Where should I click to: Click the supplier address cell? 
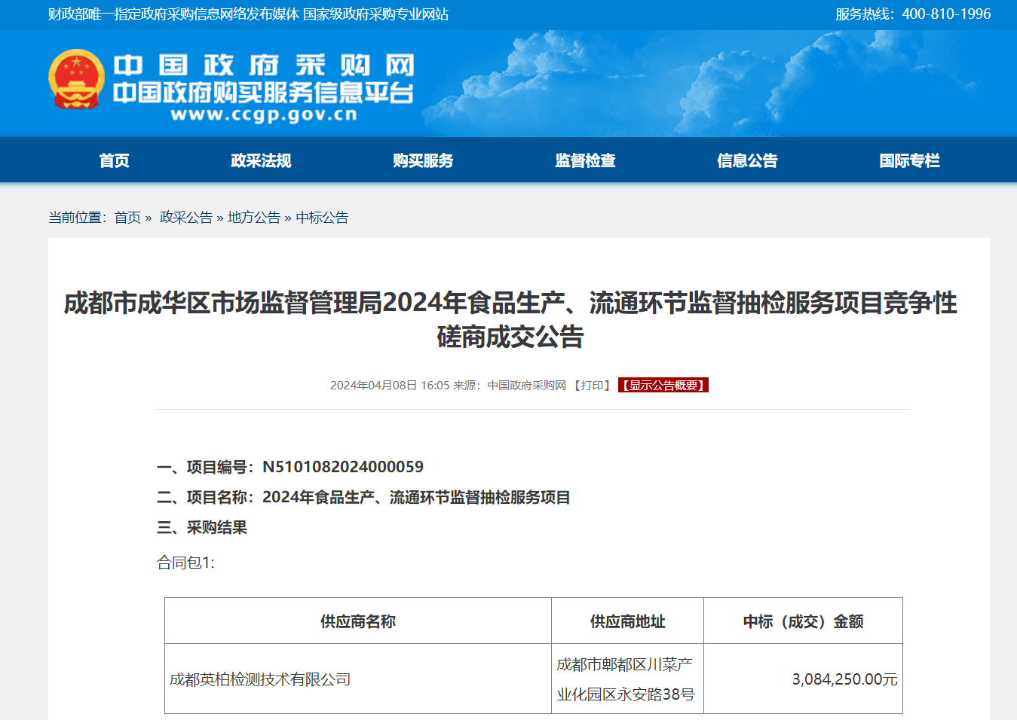coord(626,679)
